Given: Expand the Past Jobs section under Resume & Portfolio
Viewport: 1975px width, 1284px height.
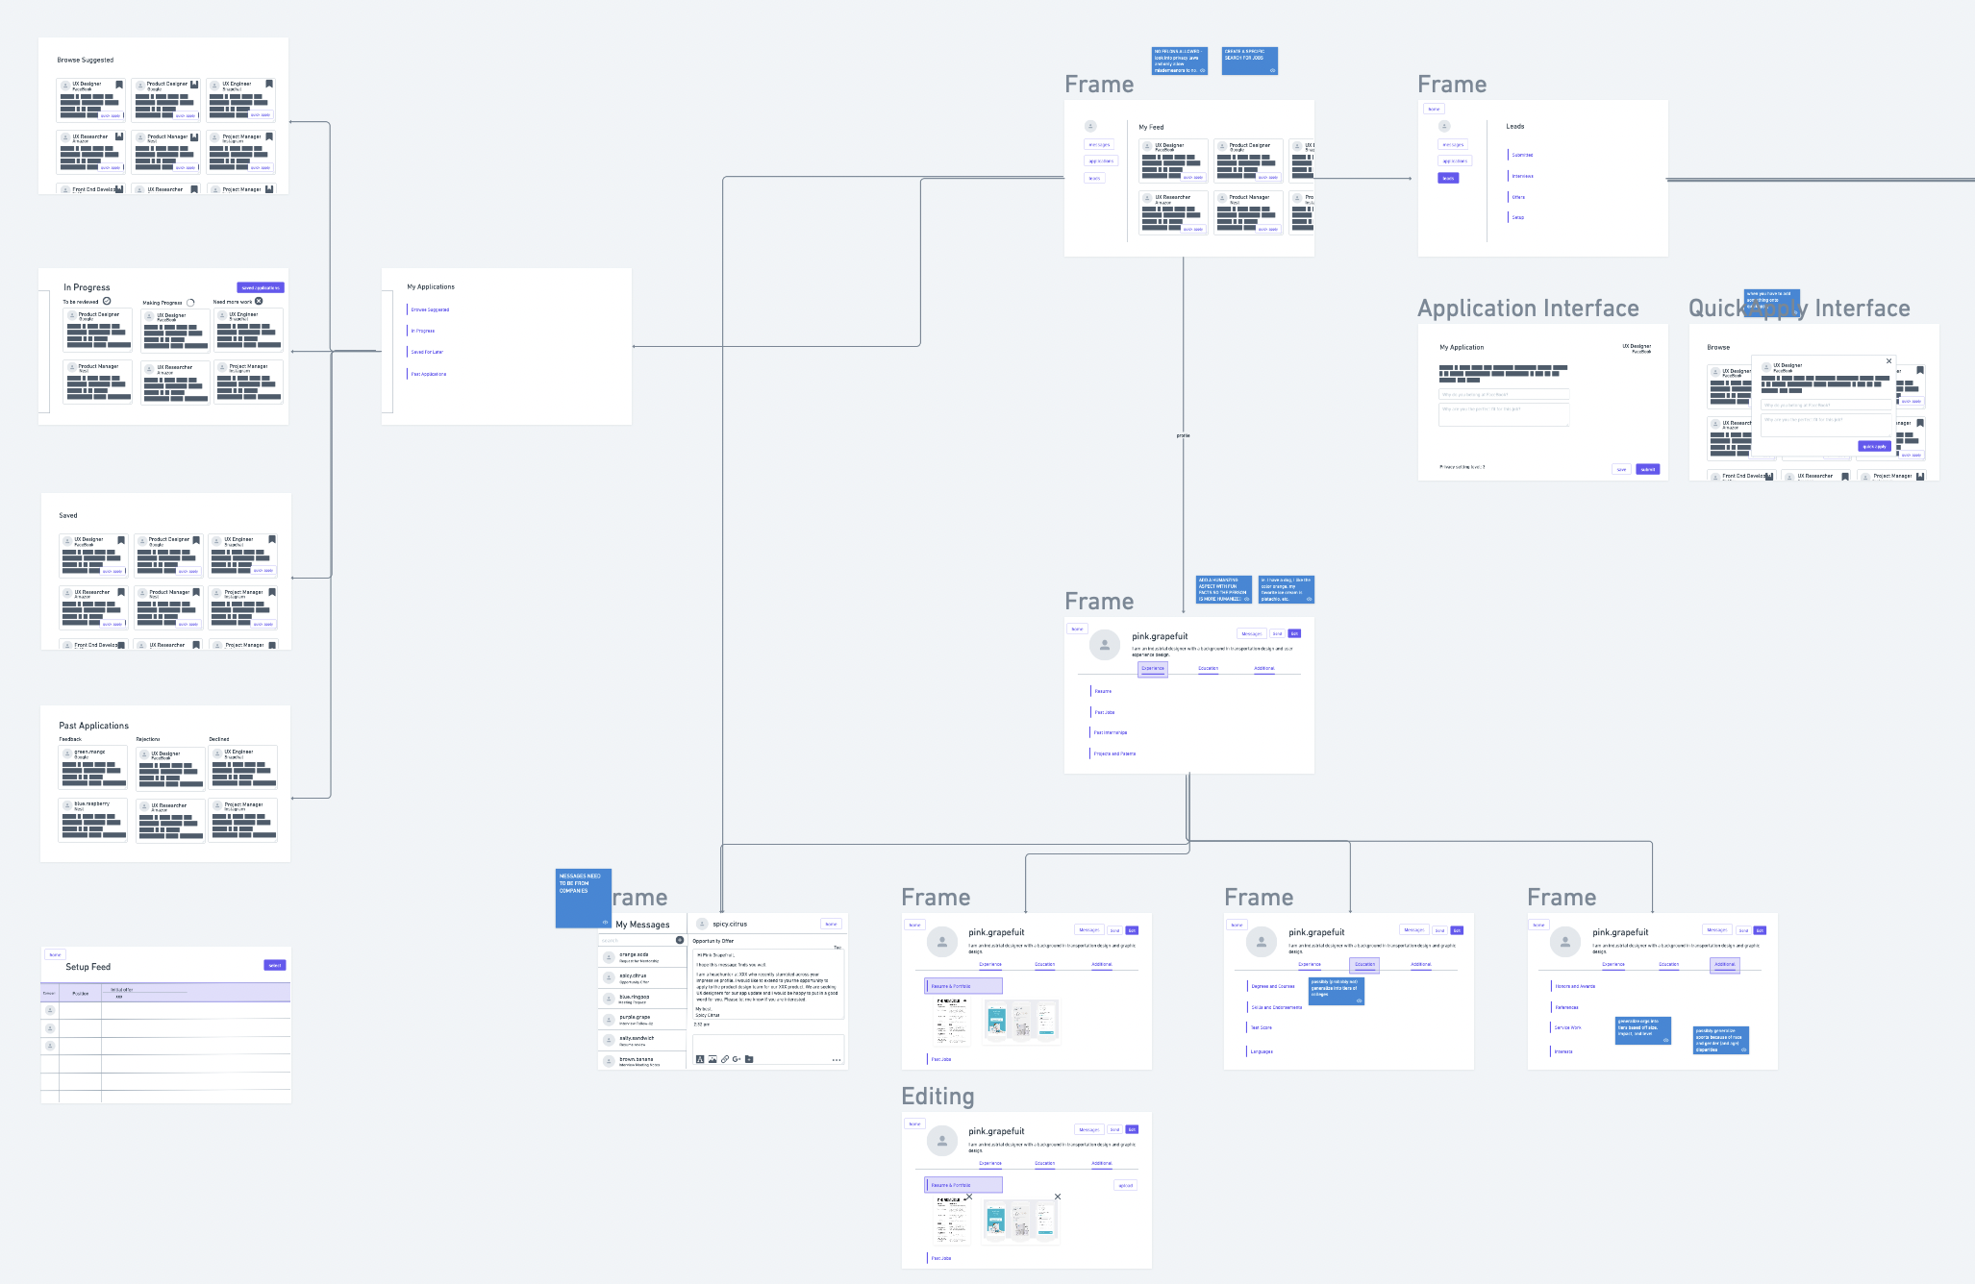Looking at the screenshot, I should pos(941,1059).
